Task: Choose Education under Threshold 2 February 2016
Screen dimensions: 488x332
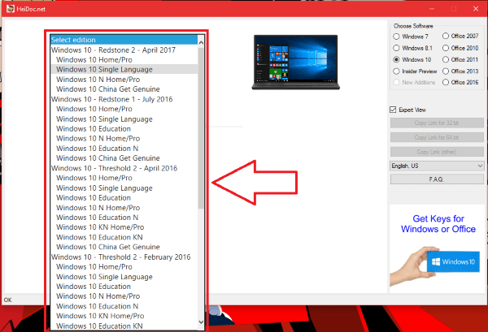Action: [x=124, y=287]
